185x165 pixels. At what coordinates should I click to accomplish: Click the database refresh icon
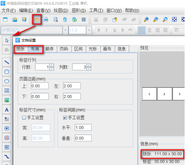click(74, 19)
